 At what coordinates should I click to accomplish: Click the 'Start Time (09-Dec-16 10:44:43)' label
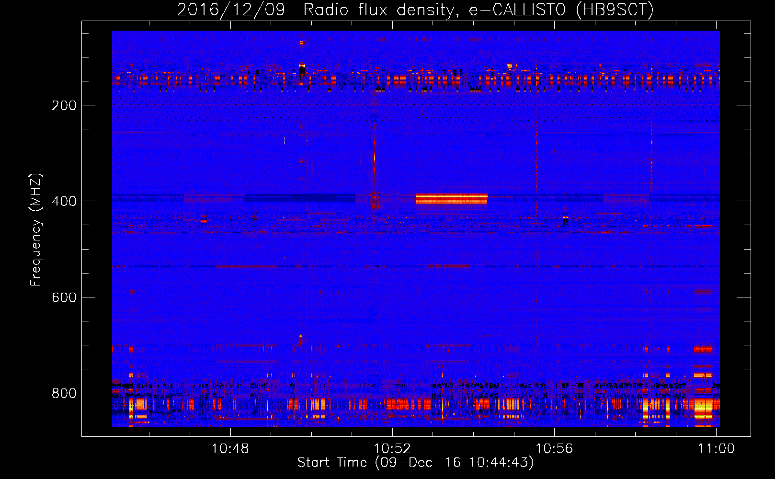415,463
